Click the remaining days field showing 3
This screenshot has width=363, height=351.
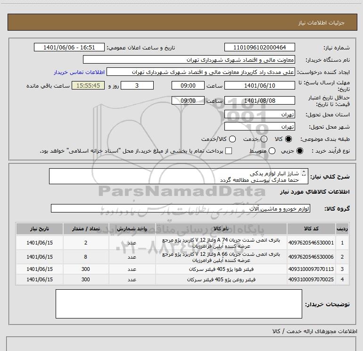pos(137,85)
